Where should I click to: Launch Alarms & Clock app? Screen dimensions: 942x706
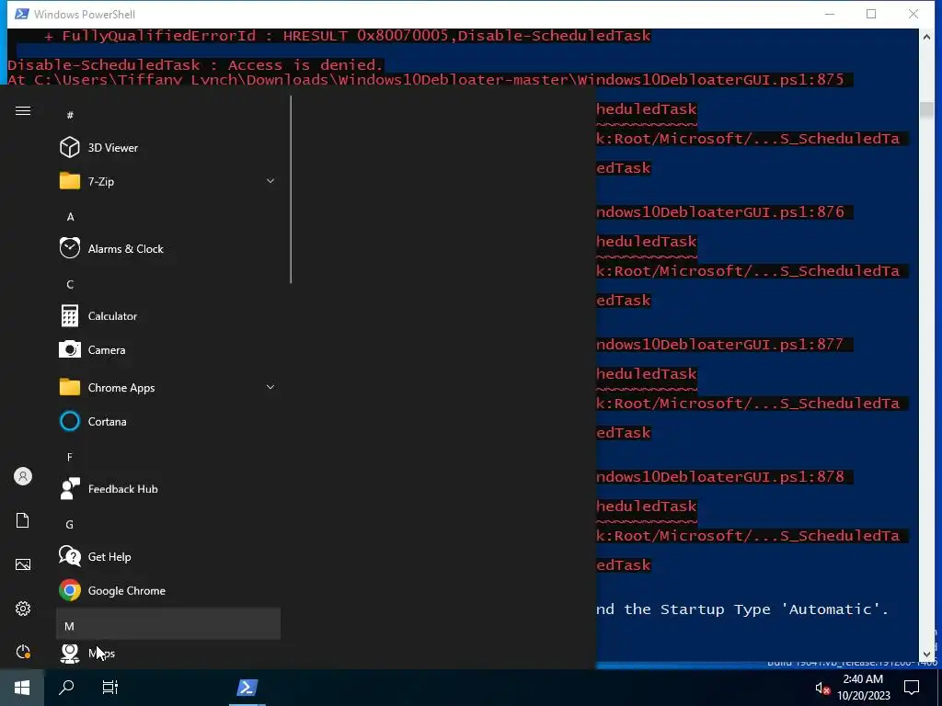point(168,248)
